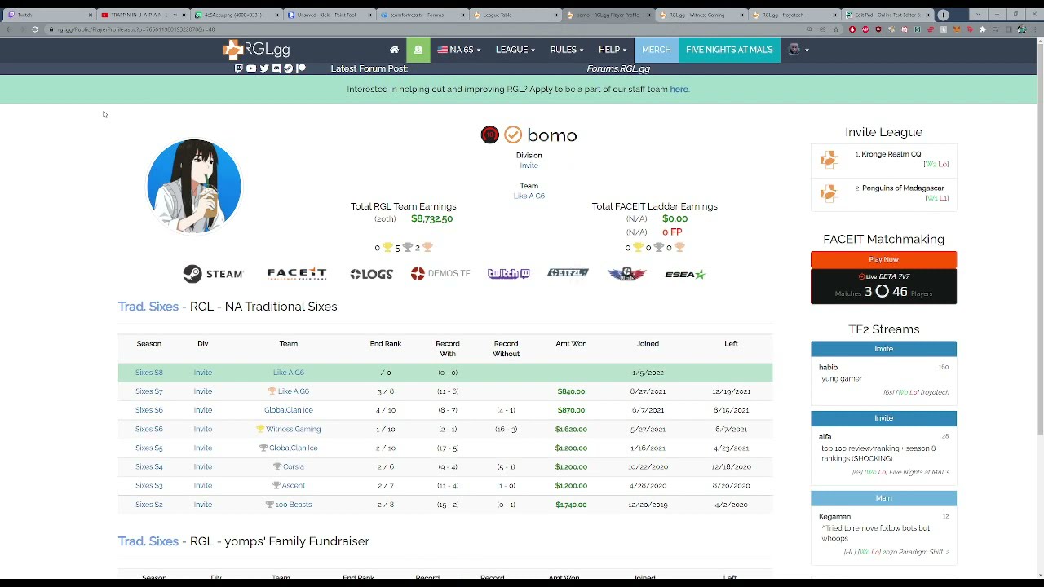Click Kronge Realm CQ in Invite League
Screen dimensions: 1044x587
click(891, 154)
